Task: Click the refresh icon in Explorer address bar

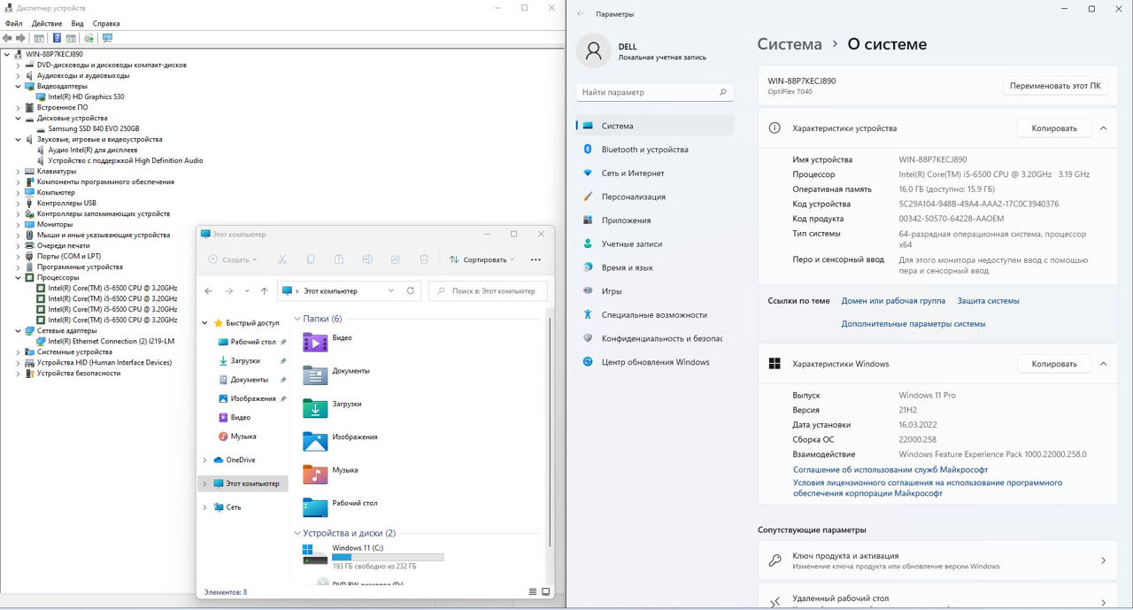Action: tap(411, 290)
